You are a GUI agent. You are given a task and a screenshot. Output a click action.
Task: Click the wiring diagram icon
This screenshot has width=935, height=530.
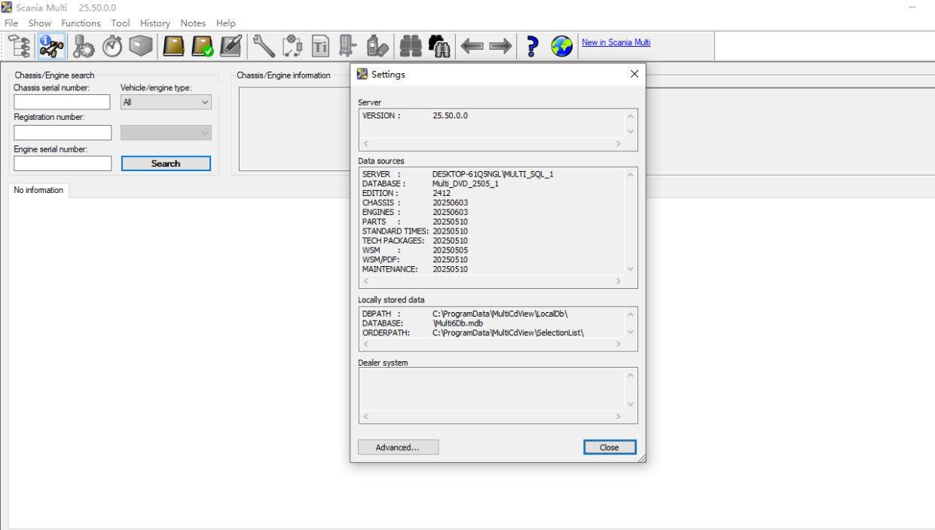coord(292,47)
